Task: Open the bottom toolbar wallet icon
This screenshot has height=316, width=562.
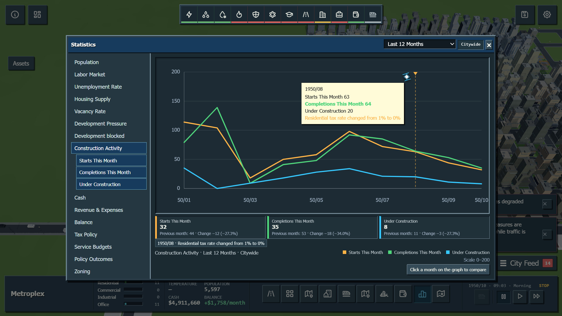Action: click(403, 294)
